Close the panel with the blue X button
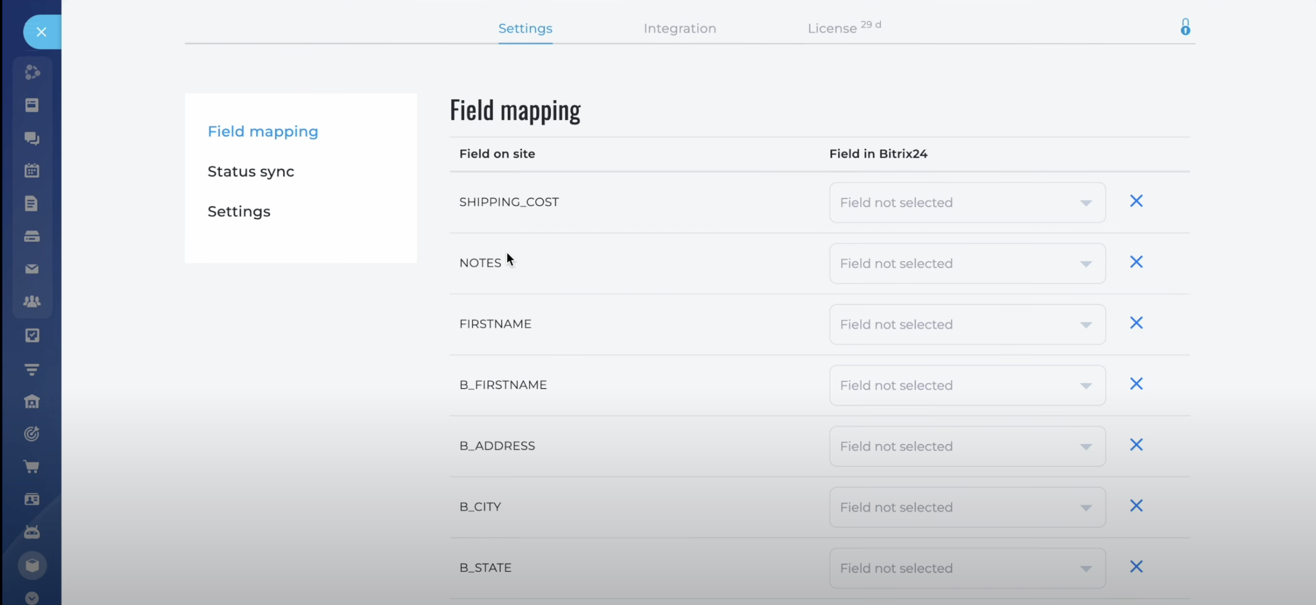Screen dimensions: 1316x605 pyautogui.click(x=41, y=32)
